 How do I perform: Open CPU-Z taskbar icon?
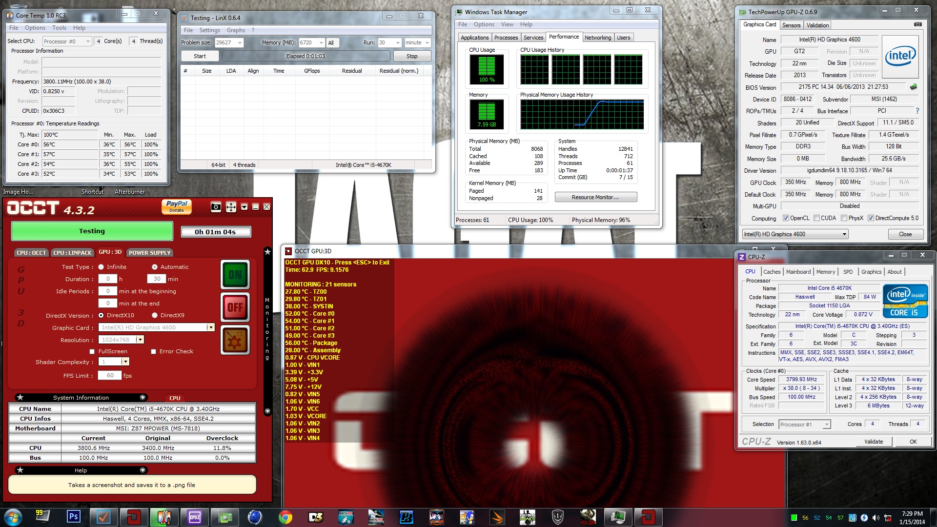point(194,517)
